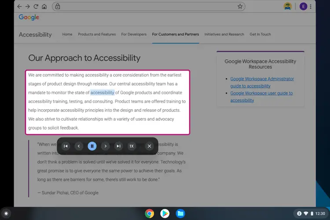Skip to next sentence in Select-to-speak
Viewport: 330px width, 220px height.
click(x=106, y=146)
